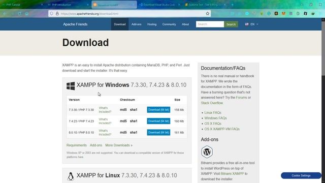The width and height of the screenshot is (325, 183).
Task: Download 8.0.10 / PHP 8.0.10 (64 bit)
Action: tap(158, 132)
